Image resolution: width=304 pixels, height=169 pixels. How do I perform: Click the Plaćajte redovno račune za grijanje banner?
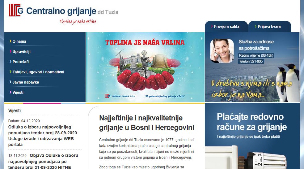[x=252, y=136]
